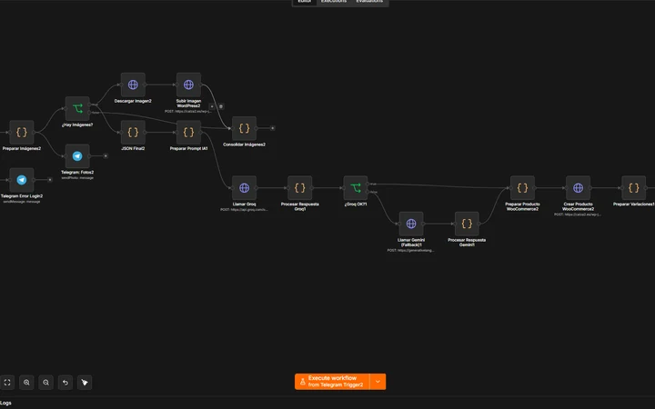Select the Procesar Respuesta Groq1 code node
The width and height of the screenshot is (655, 409).
click(x=299, y=188)
